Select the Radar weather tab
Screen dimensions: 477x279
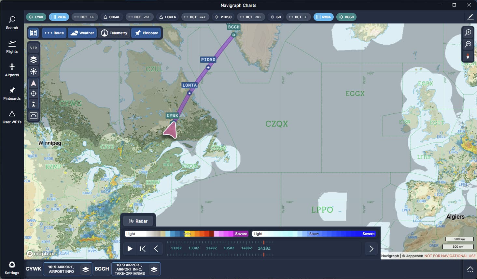click(x=138, y=221)
